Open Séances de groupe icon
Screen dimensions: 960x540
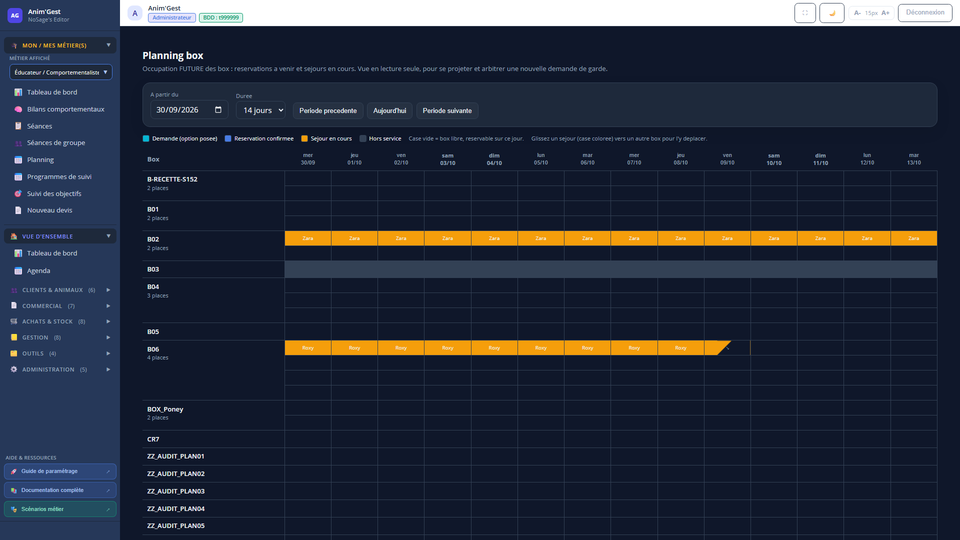[x=18, y=143]
